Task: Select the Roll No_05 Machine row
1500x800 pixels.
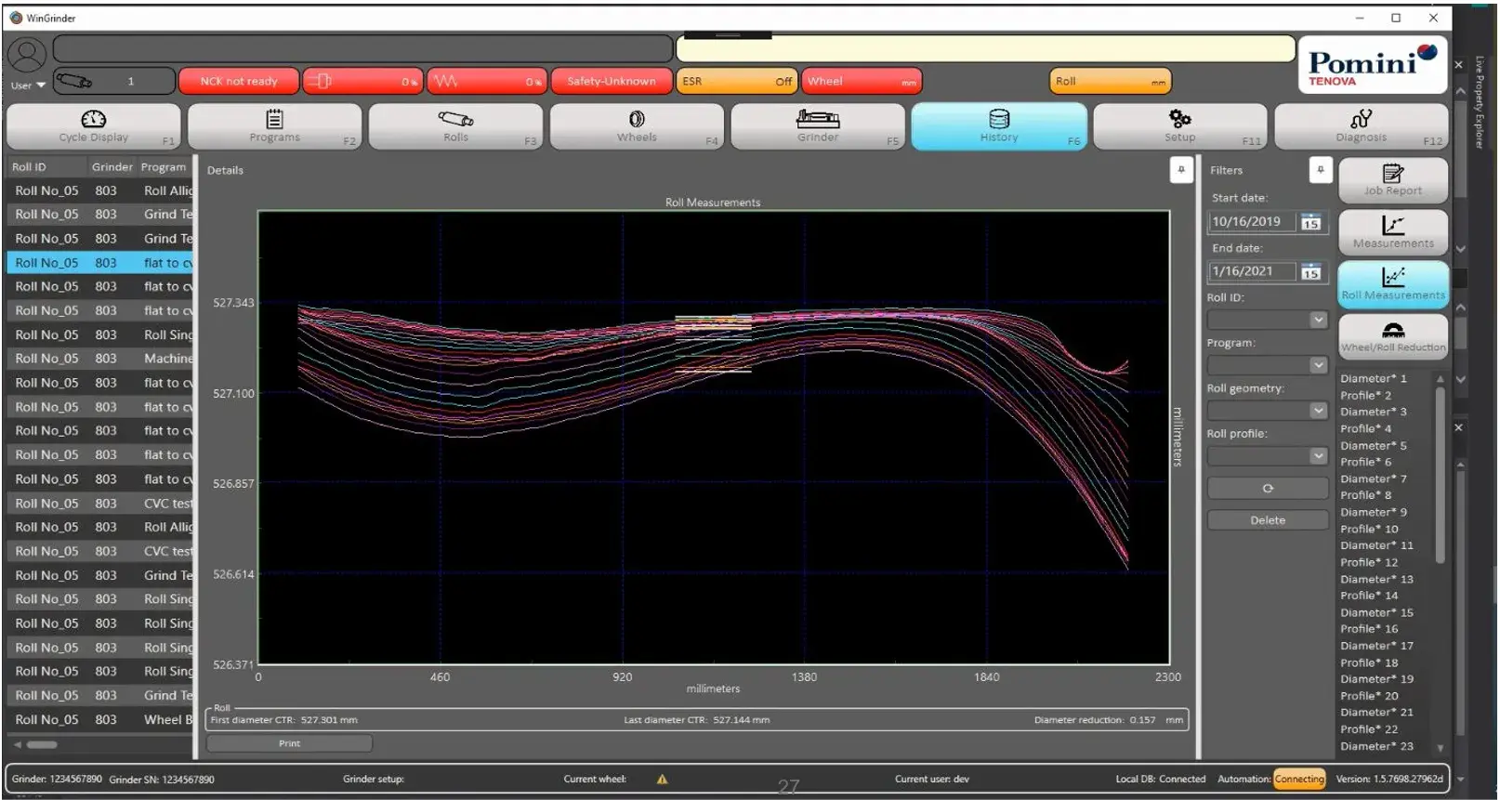Action: pos(100,359)
